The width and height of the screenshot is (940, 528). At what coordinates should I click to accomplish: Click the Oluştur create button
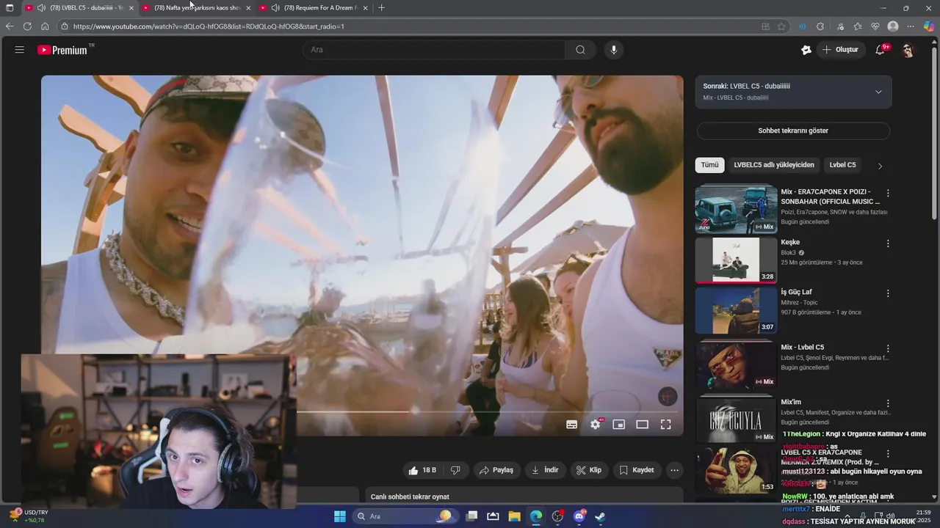click(841, 50)
